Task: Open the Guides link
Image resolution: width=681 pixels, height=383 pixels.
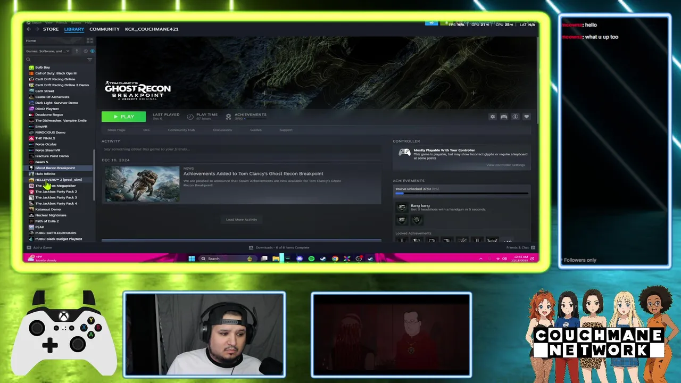Action: 256,130
